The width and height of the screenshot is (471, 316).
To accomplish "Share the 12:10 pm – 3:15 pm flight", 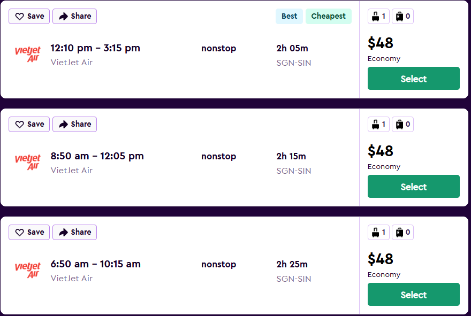I will tap(74, 17).
